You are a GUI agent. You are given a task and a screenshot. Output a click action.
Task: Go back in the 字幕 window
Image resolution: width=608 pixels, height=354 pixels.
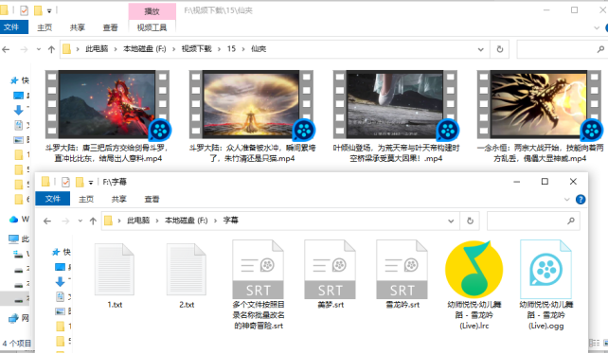tap(47, 221)
